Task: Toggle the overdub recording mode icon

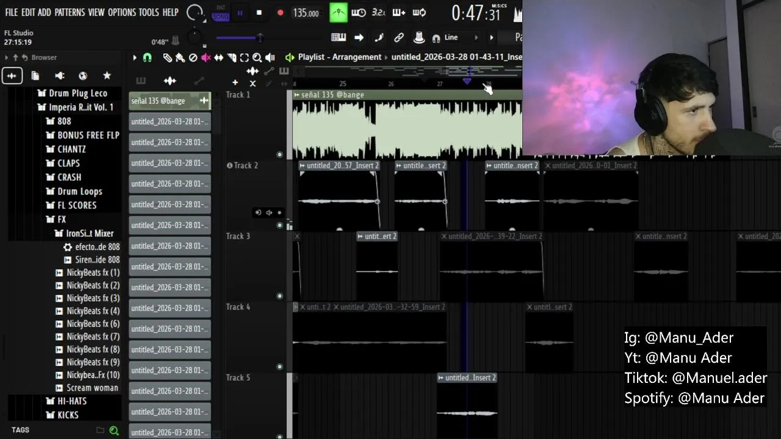Action: (x=398, y=13)
